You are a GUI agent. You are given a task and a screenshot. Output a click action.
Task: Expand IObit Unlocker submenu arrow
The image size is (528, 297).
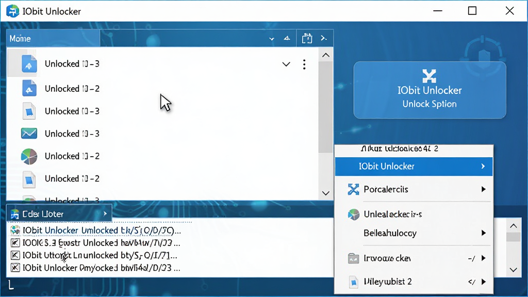click(x=483, y=166)
